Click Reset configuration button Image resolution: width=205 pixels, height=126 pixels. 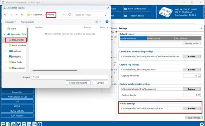click(137, 9)
